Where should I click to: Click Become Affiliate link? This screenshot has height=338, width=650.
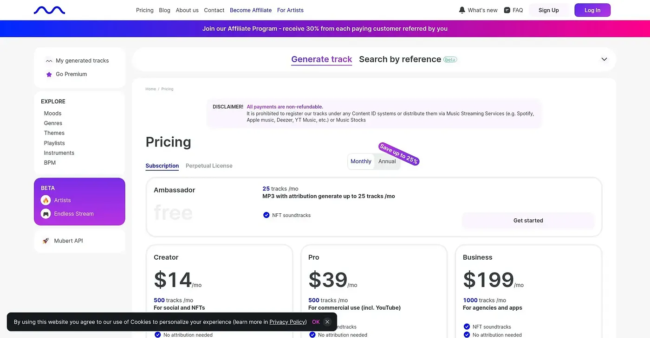point(251,10)
